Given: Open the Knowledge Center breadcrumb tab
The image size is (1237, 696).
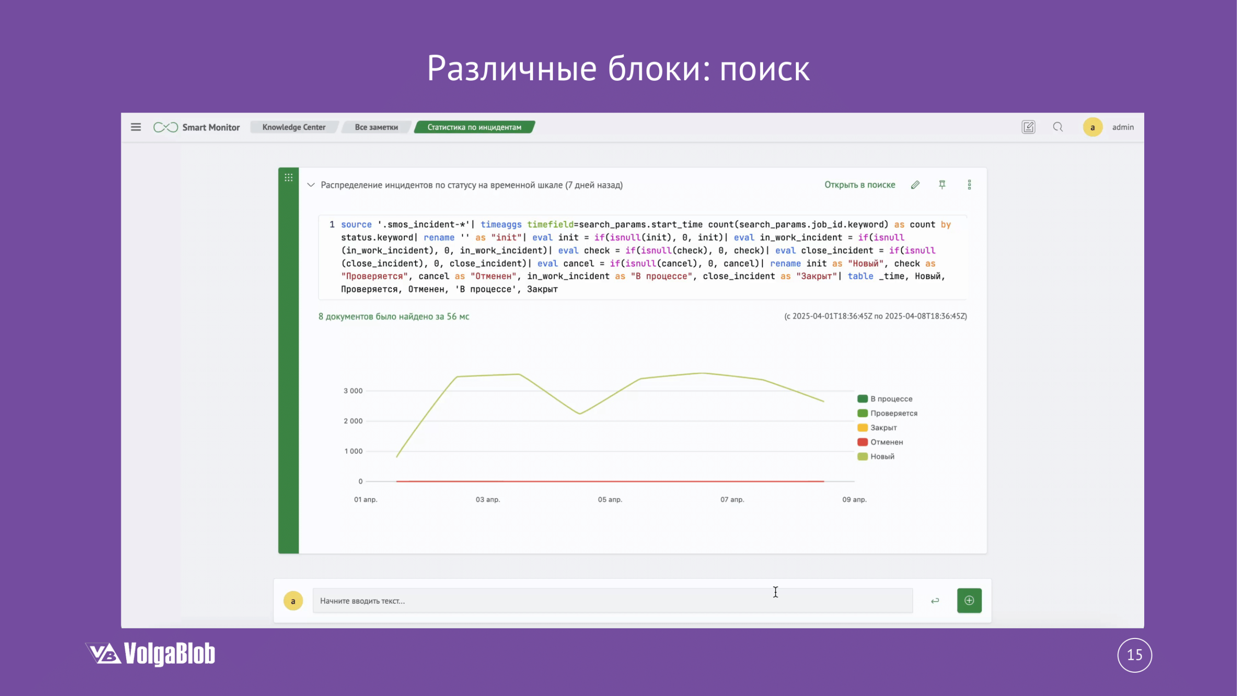Looking at the screenshot, I should click(294, 127).
